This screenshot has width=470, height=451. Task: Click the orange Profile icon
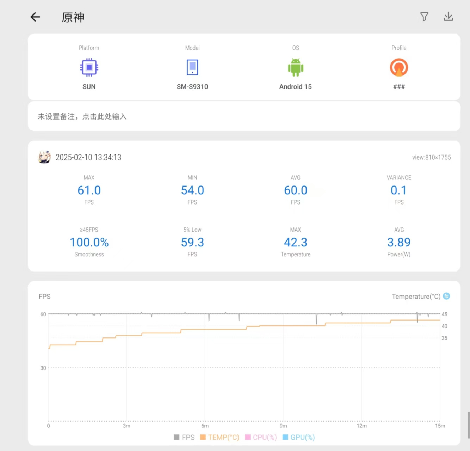click(399, 67)
